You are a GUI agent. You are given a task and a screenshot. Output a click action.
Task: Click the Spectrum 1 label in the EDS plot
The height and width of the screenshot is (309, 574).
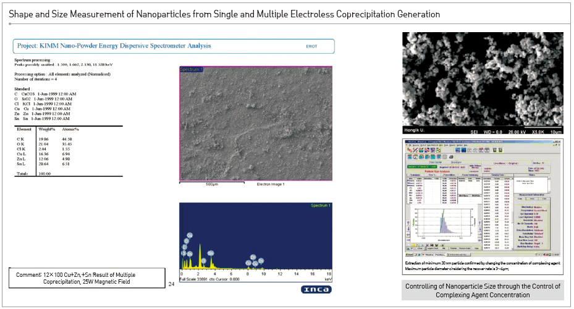pyautogui.click(x=321, y=205)
